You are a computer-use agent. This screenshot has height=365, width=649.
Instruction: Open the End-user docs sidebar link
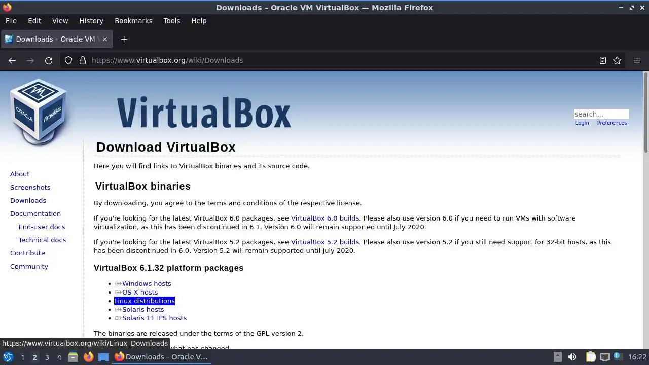(42, 227)
